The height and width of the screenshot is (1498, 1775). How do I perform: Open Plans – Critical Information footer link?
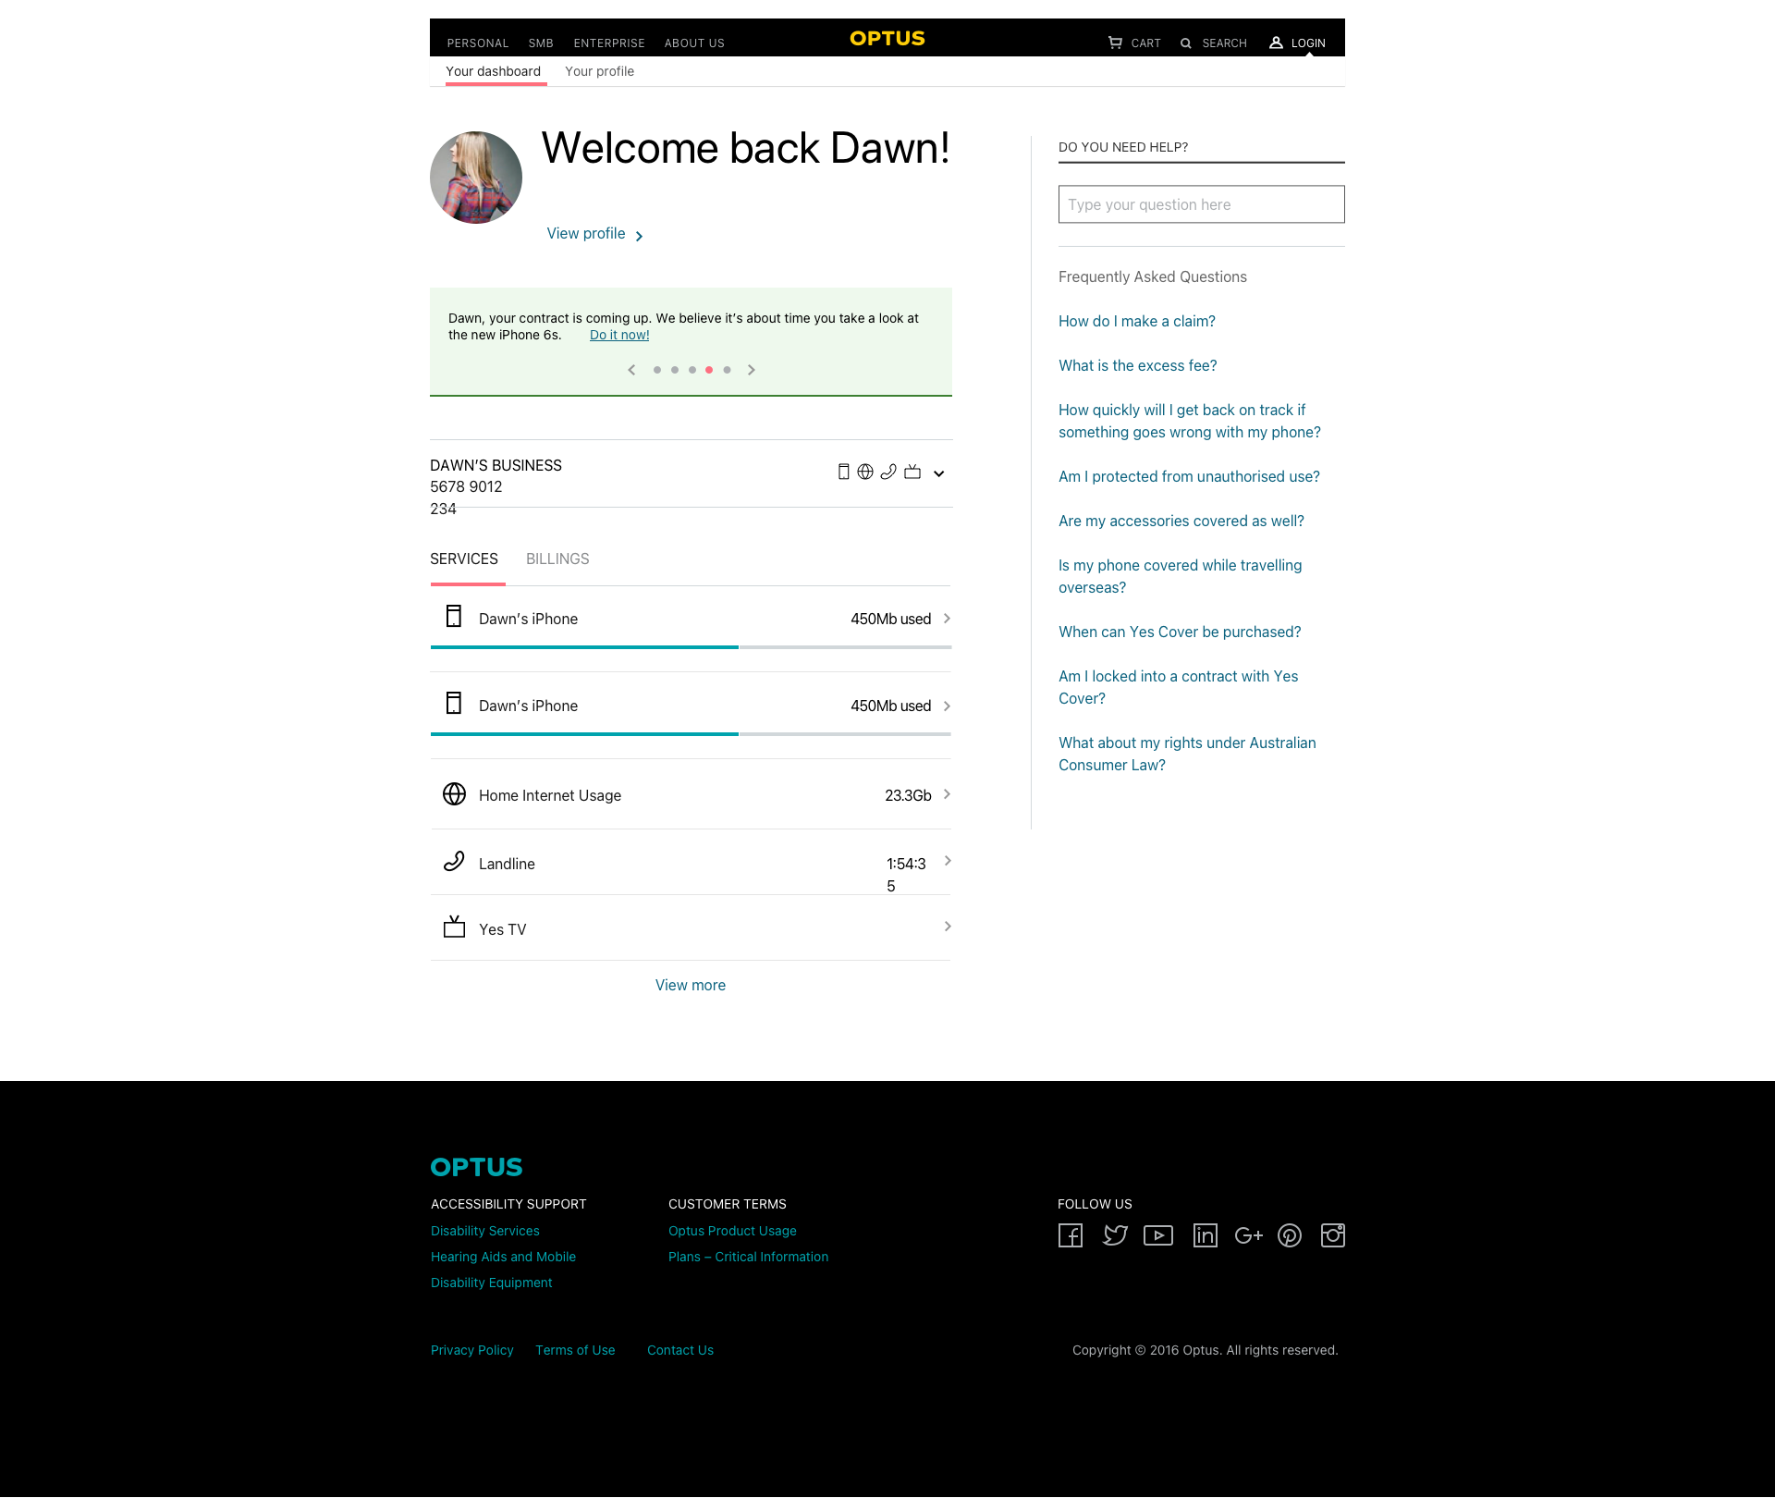[748, 1257]
